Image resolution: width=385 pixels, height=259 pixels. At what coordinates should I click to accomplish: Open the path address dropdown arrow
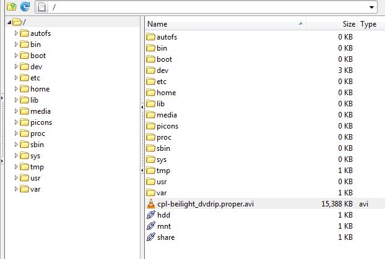371,7
